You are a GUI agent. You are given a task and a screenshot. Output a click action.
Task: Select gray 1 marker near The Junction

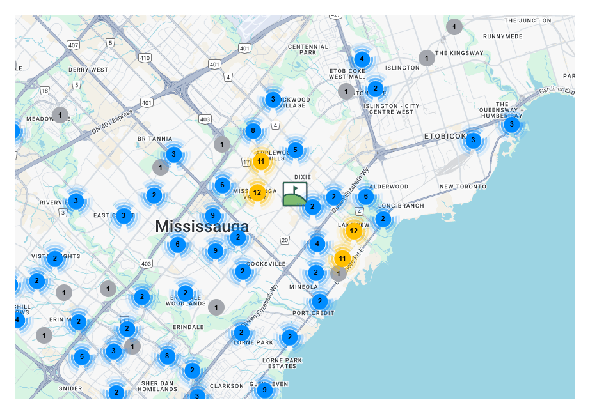coord(454,27)
